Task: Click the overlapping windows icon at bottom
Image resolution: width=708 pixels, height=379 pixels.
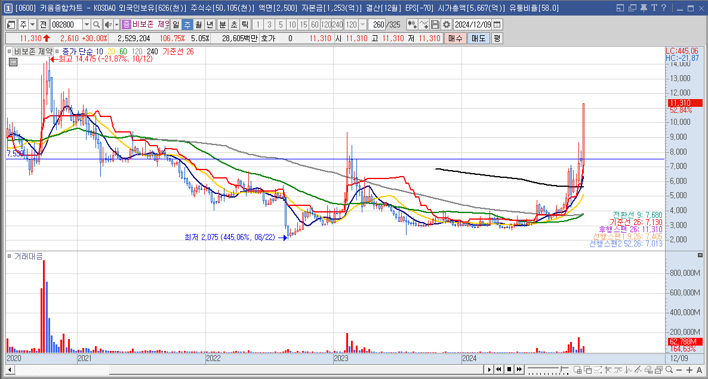Action: [x=588, y=369]
